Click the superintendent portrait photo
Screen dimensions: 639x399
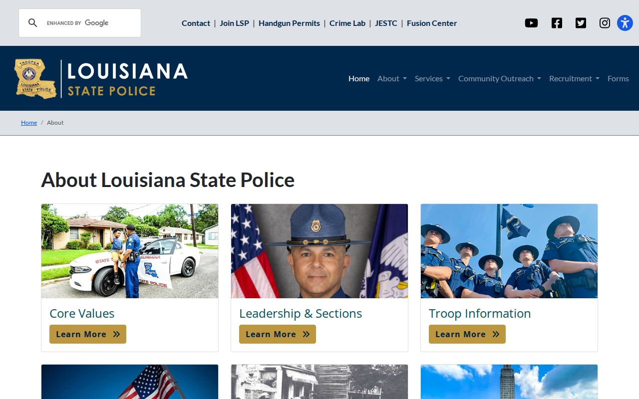tap(319, 251)
